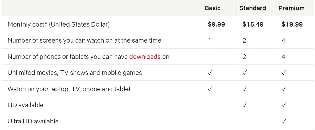Click Premium screens count of 4
The height and width of the screenshot is (130, 315).
(283, 40)
